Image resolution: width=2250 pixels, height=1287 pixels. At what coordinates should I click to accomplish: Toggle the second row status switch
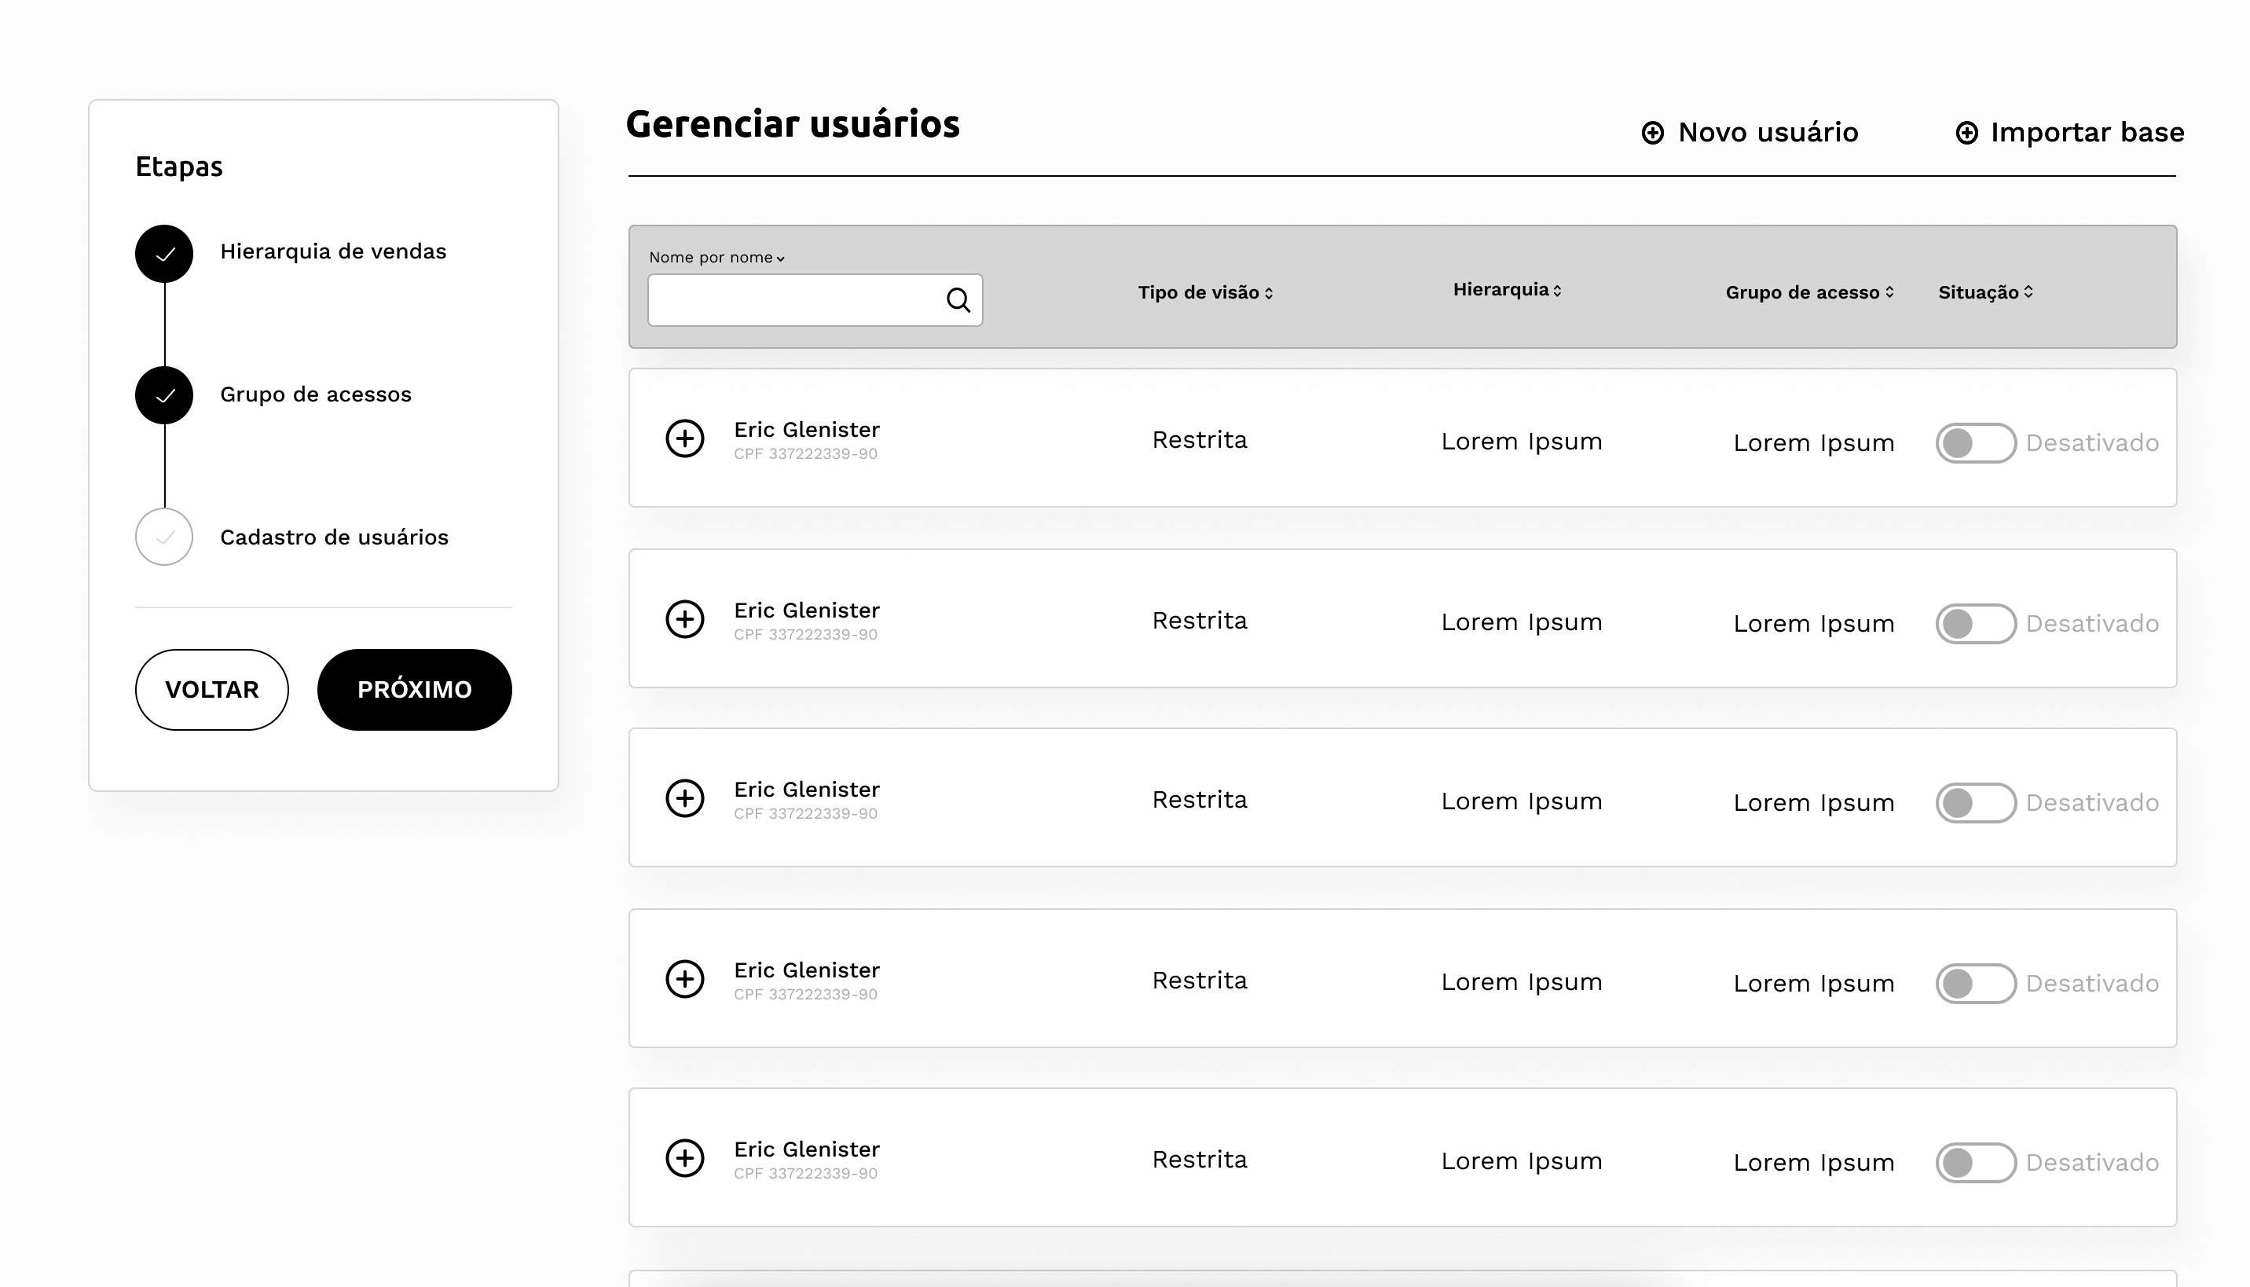[1974, 624]
